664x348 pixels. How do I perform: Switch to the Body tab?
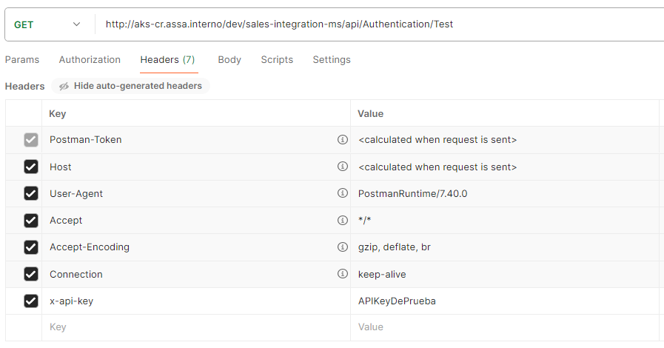click(229, 60)
